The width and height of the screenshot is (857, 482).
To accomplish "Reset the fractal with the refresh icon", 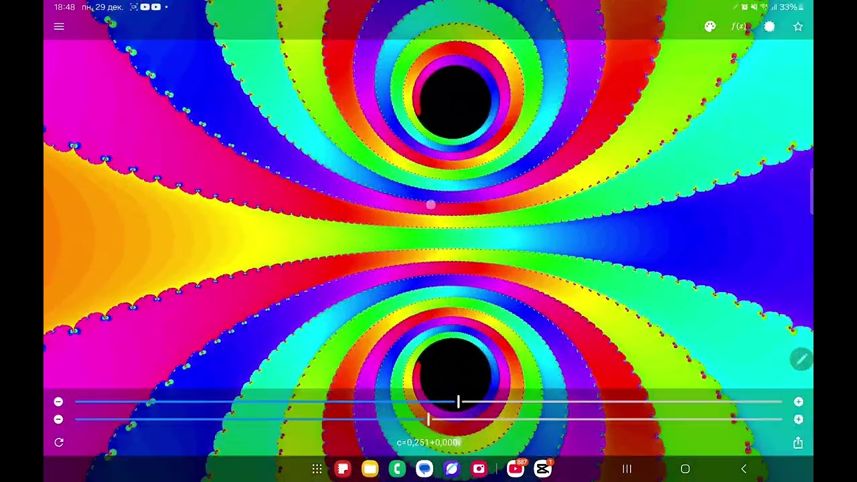I will [59, 443].
